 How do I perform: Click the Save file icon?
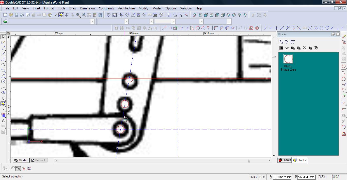point(16,15)
